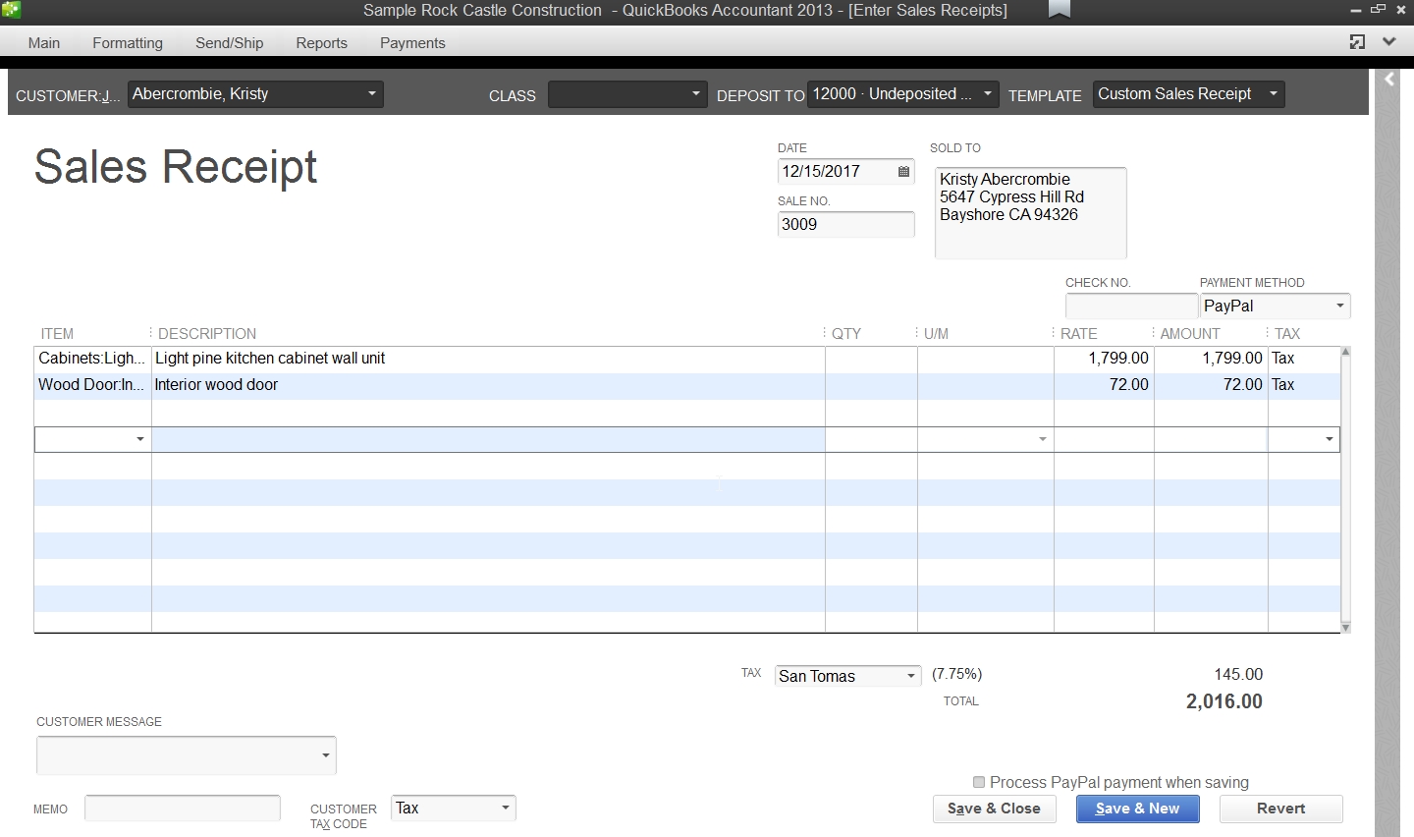
Task: Switch to the Main tab
Action: tap(44, 43)
